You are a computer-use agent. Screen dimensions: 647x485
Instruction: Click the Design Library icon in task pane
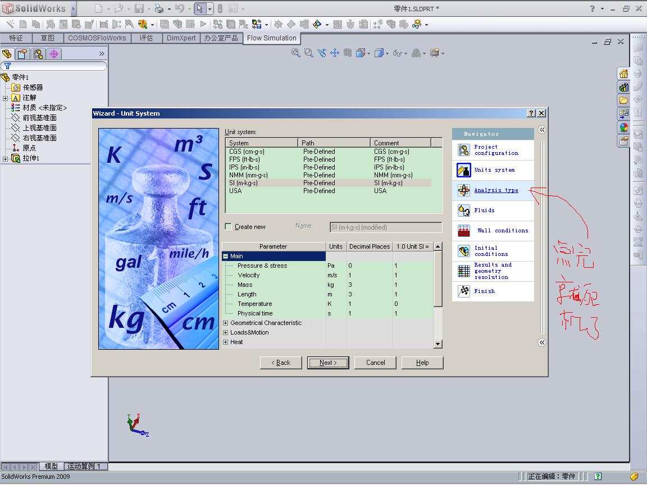623,87
